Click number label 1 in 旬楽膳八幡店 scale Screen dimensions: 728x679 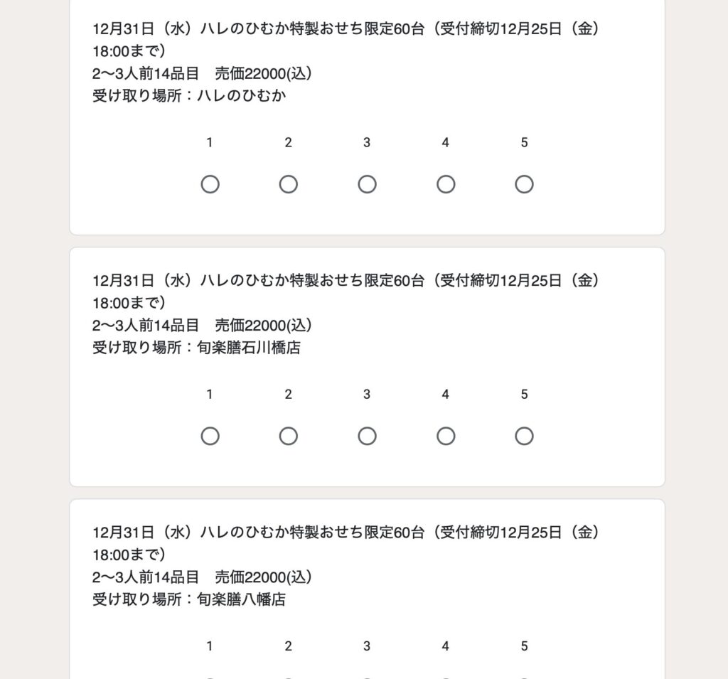[210, 646]
